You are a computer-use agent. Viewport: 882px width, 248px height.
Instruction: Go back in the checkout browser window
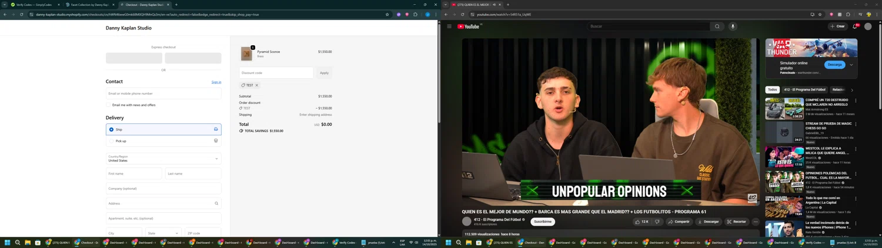pyautogui.click(x=5, y=15)
